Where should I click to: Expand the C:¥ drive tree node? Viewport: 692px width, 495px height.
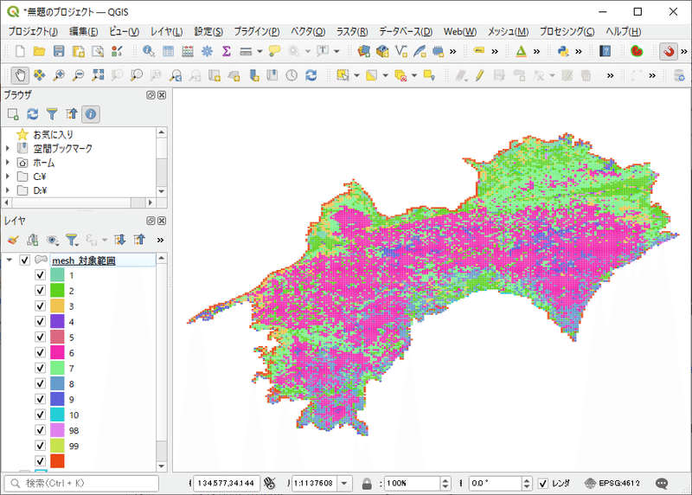[x=8, y=177]
